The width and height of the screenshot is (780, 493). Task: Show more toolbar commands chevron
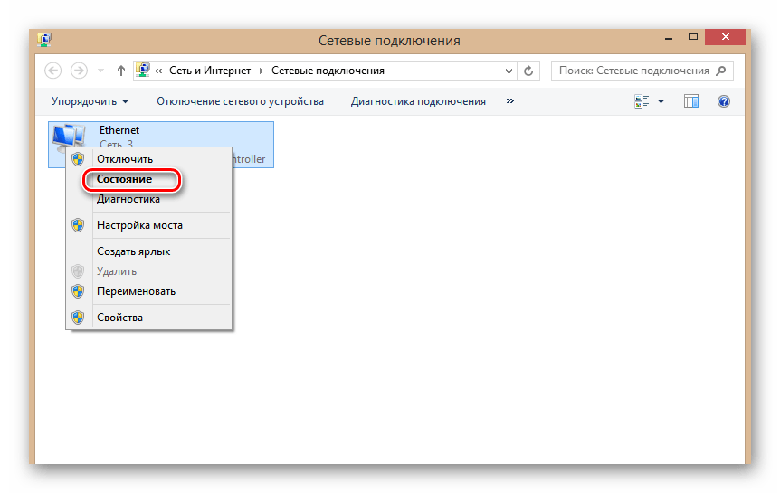click(x=510, y=101)
